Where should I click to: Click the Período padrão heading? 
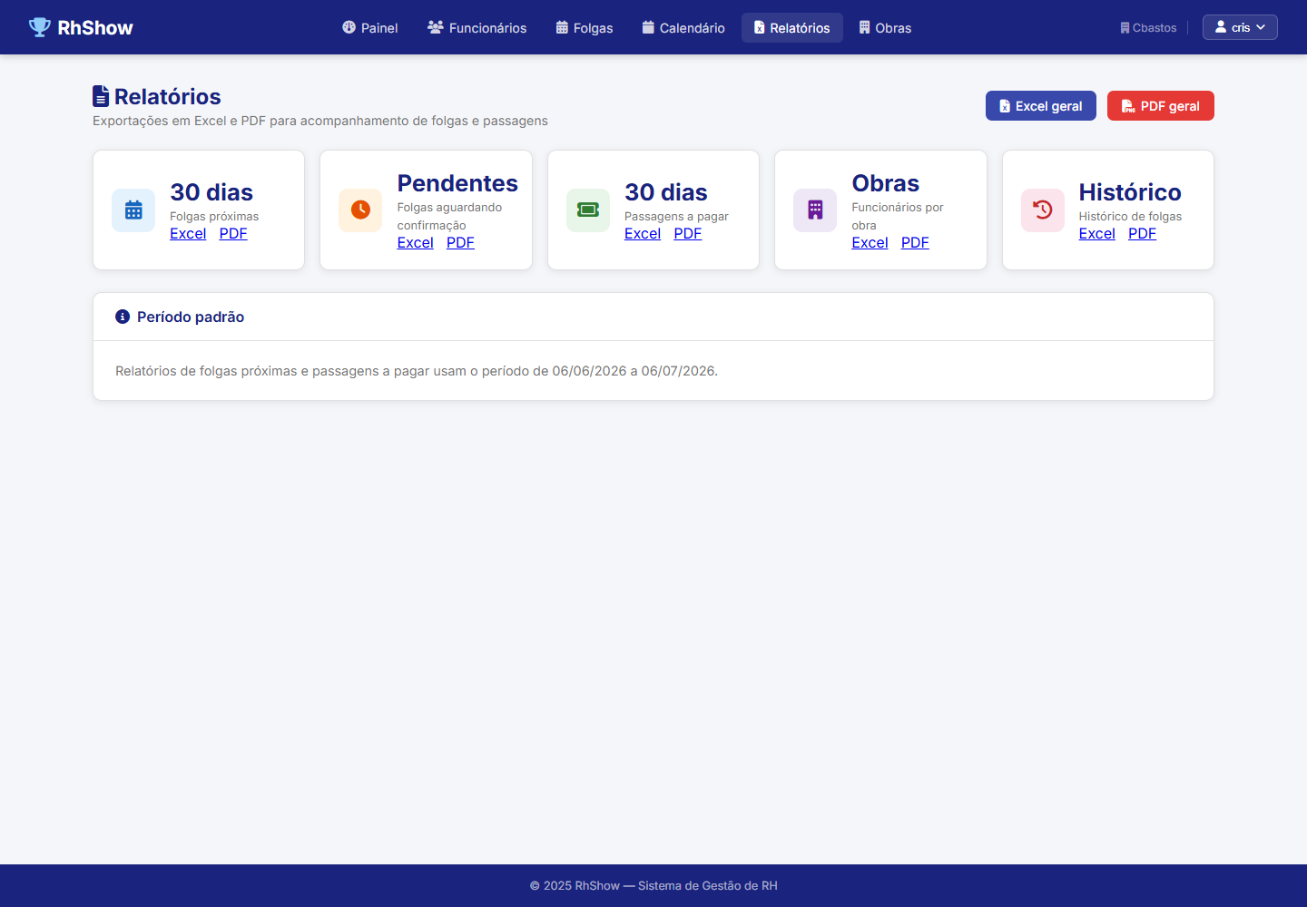(191, 317)
